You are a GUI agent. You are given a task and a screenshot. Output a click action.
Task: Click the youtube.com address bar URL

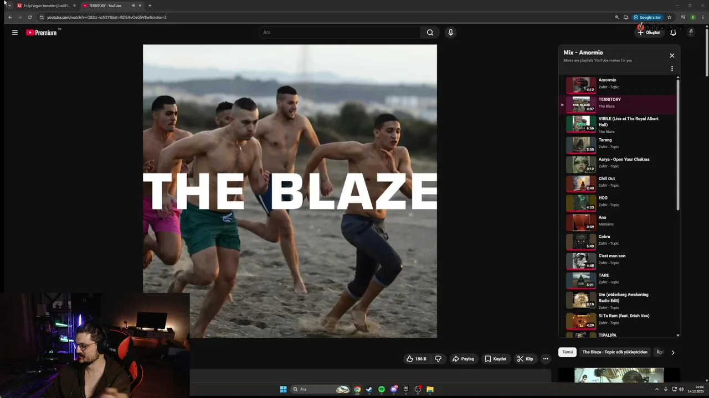tap(106, 17)
